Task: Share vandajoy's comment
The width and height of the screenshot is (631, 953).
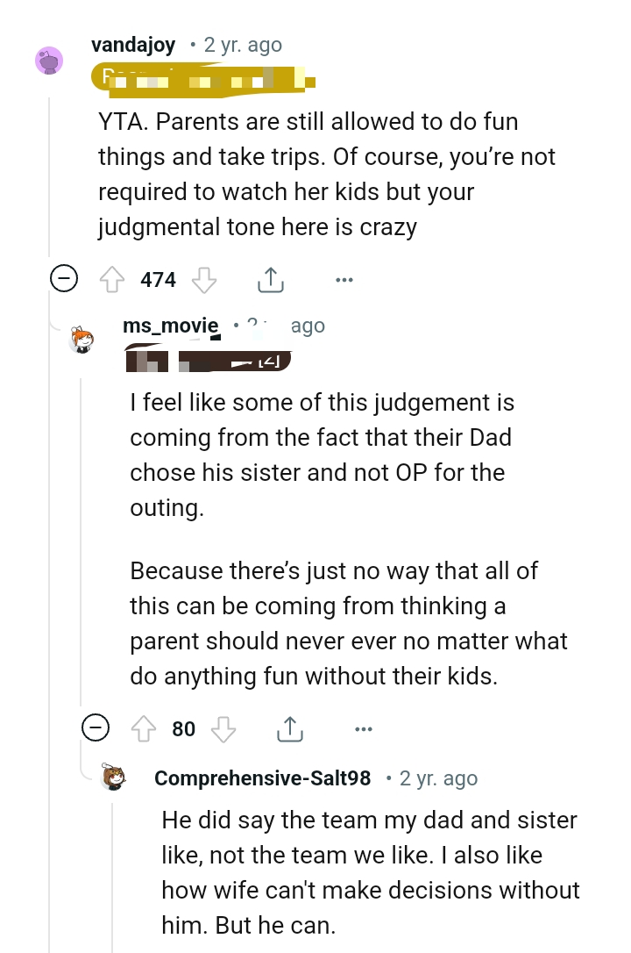Action: click(271, 278)
